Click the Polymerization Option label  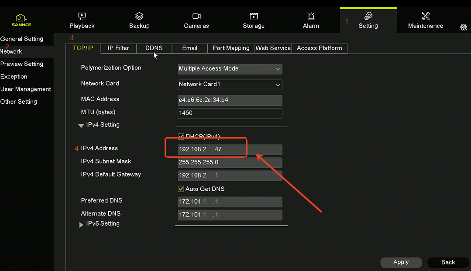(x=111, y=68)
